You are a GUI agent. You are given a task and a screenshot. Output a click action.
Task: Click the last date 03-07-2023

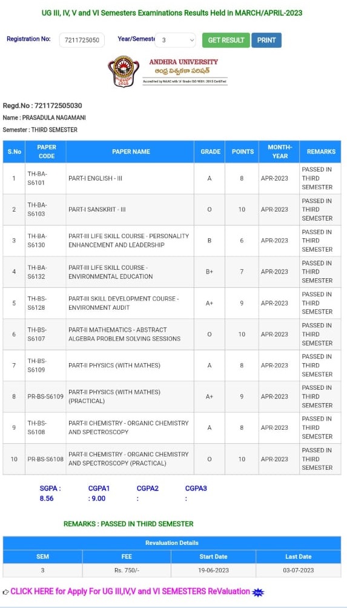(x=298, y=570)
